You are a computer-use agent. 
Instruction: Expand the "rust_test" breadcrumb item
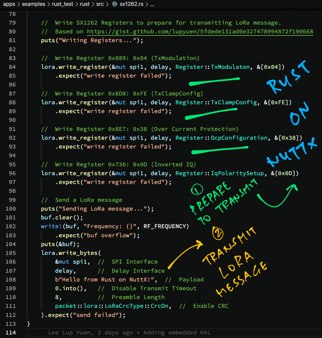pos(62,4)
